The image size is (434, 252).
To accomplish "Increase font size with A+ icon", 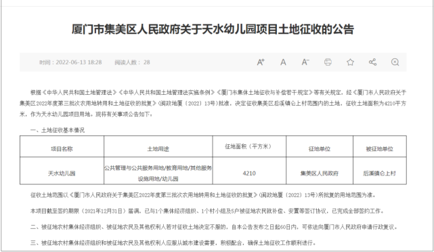I will pyautogui.click(x=261, y=62).
